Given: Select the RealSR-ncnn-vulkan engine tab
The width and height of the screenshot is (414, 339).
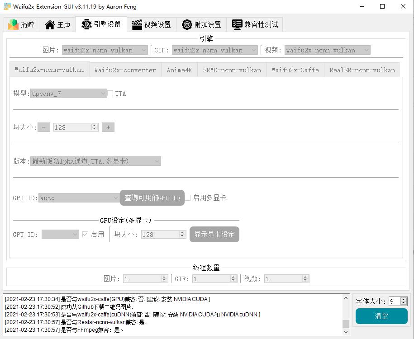Looking at the screenshot, I should pos(362,70).
